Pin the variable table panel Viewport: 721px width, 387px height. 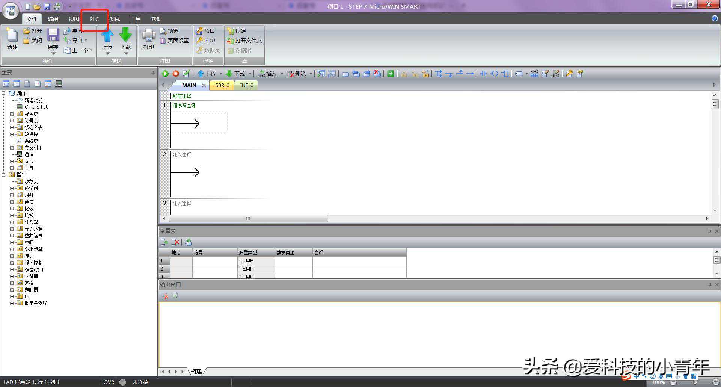710,231
